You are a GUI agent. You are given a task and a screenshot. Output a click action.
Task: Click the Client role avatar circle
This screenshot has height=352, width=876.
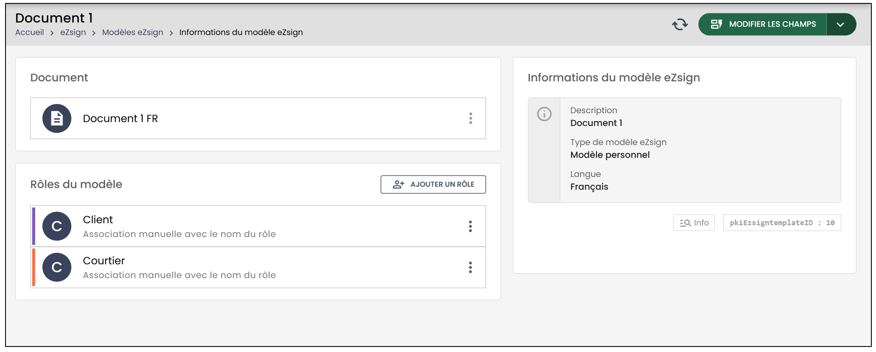tap(57, 226)
